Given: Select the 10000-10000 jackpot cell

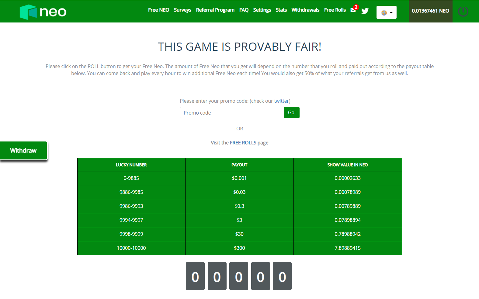Looking at the screenshot, I should pos(131,248).
